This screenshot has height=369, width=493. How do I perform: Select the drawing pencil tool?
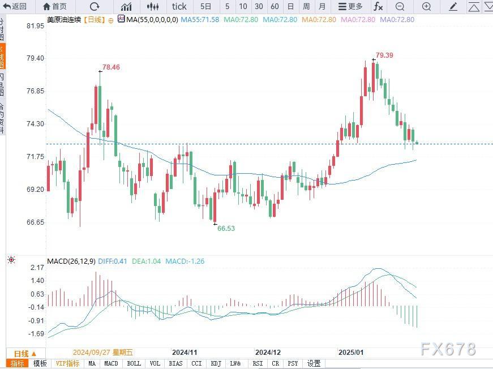pos(452,7)
